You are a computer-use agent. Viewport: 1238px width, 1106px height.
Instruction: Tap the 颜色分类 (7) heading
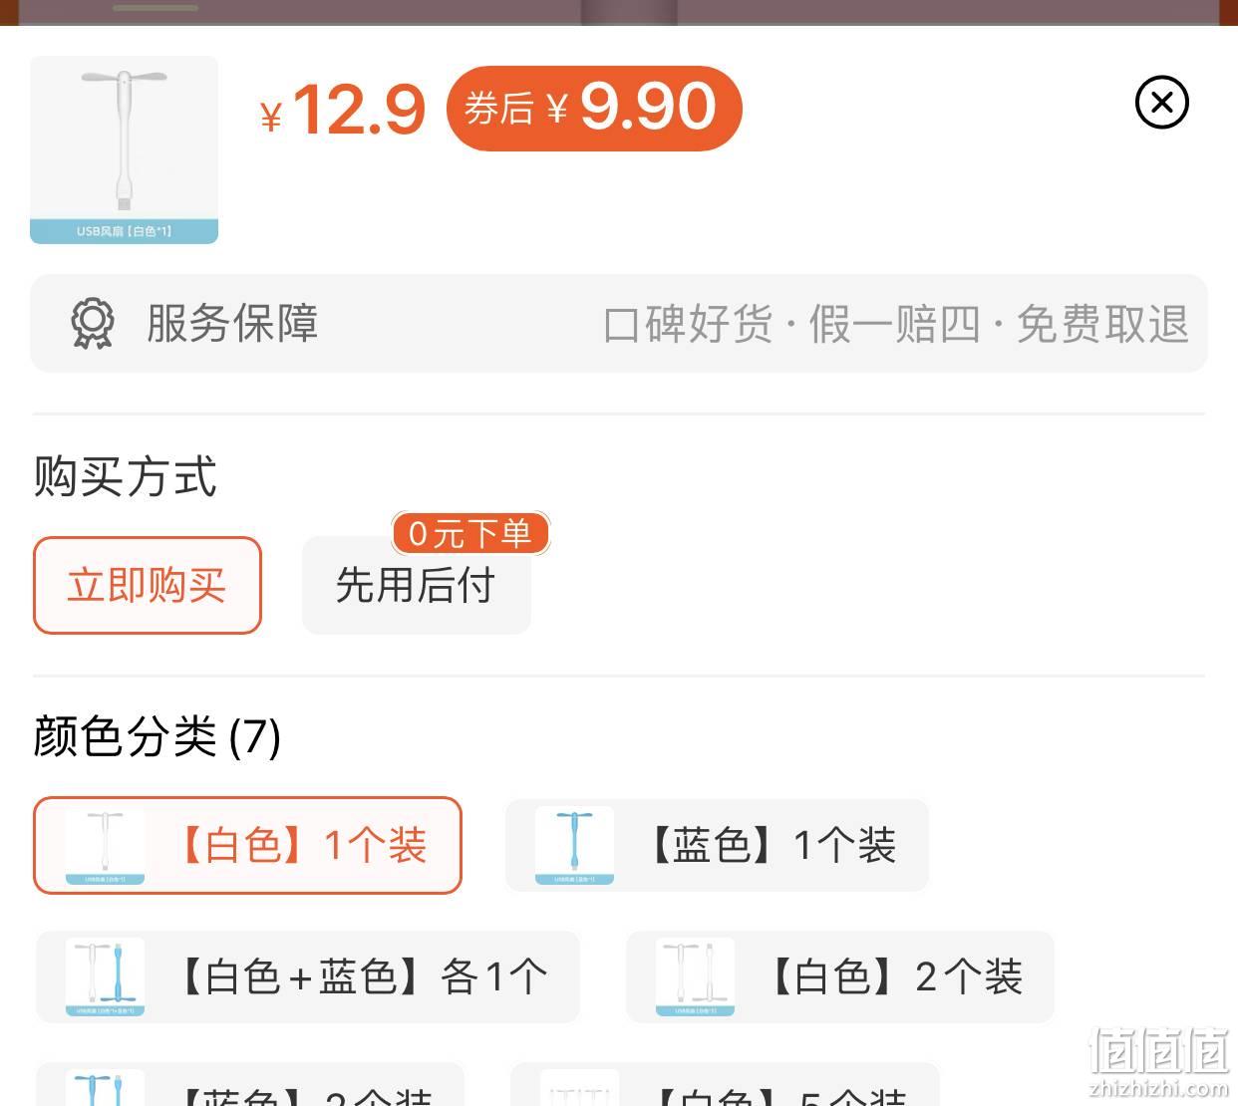pyautogui.click(x=156, y=737)
